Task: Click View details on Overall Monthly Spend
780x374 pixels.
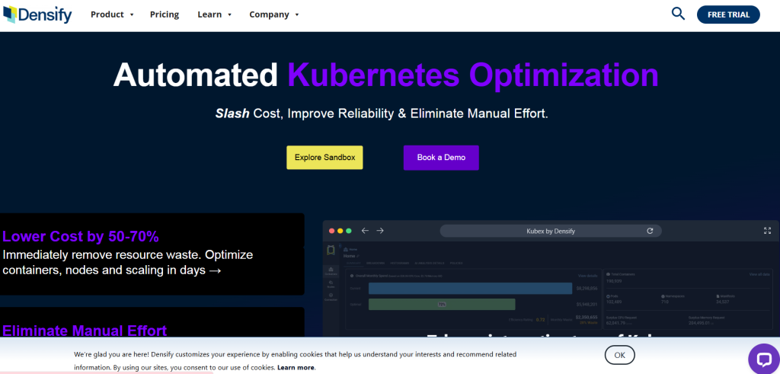Action: pyautogui.click(x=587, y=276)
